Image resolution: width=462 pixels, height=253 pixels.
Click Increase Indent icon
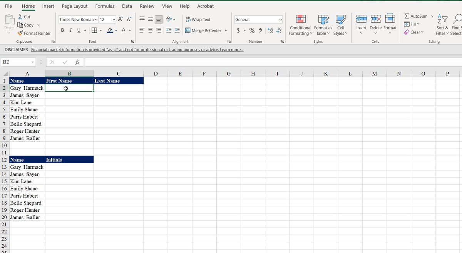coord(177,30)
